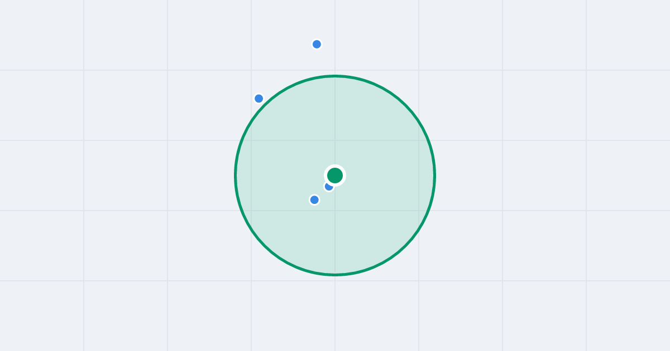This screenshot has width=670, height=351.
Task: Click shaded circle area directly right of center marker
Action: click(385, 175)
